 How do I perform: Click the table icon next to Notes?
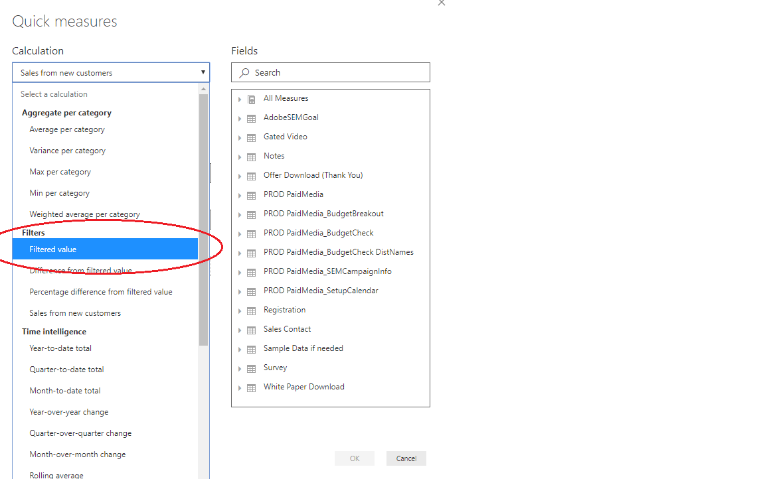[251, 157]
